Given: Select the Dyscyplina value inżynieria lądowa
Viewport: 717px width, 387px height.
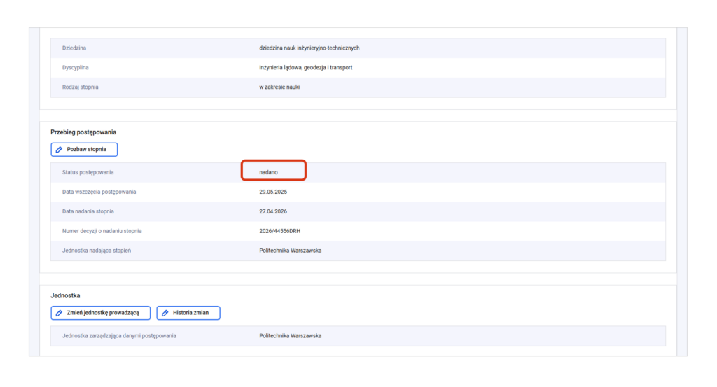Looking at the screenshot, I should [x=306, y=68].
